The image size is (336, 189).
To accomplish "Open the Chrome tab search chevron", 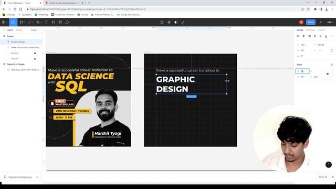I will [x=308, y=3].
